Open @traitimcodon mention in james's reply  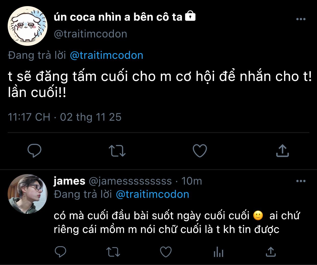tap(152, 194)
